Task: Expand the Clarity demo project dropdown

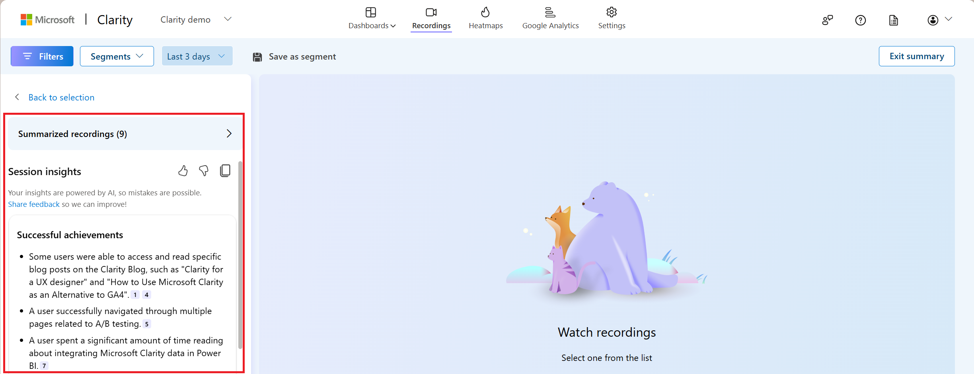Action: (x=228, y=19)
